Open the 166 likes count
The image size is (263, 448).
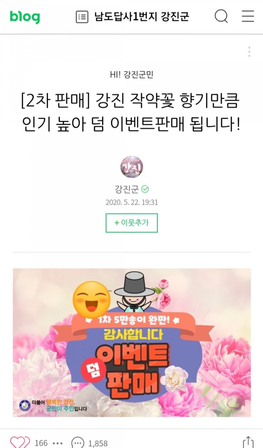(41, 443)
